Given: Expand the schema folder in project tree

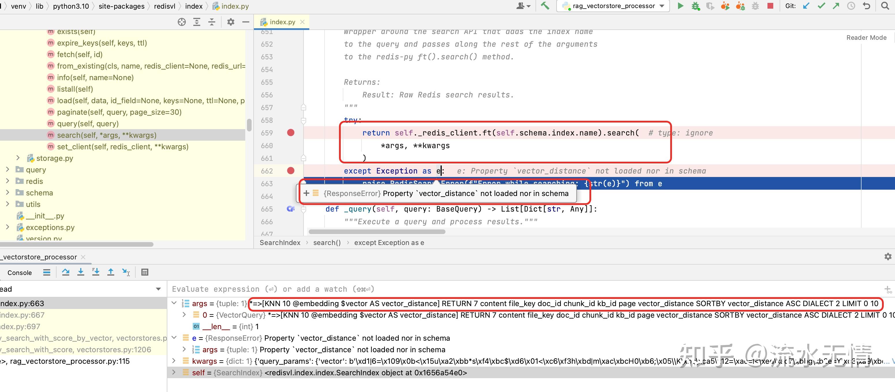Looking at the screenshot, I should pyautogui.click(x=8, y=192).
